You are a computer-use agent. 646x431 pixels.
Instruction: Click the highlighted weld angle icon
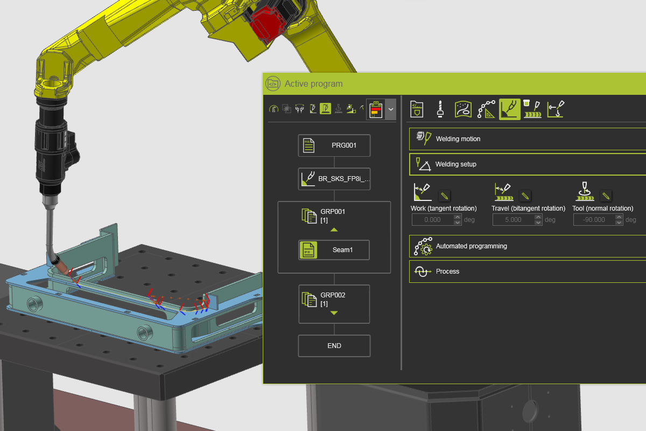click(x=509, y=109)
